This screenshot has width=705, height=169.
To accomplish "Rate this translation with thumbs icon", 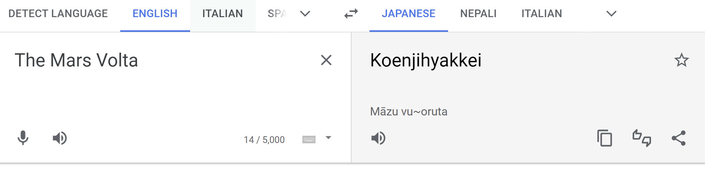I will point(642,138).
